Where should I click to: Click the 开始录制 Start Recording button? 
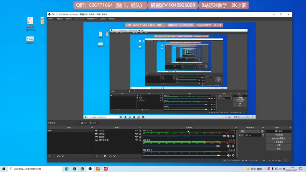click(279, 135)
